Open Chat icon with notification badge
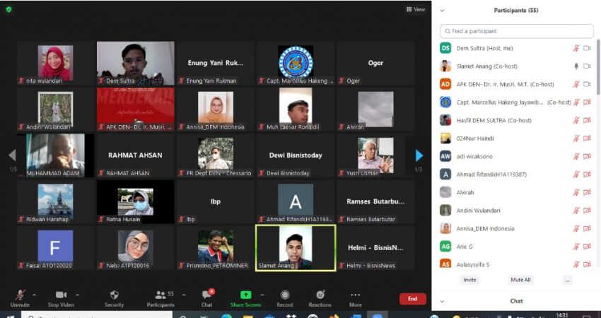Screen dimensions: 601x318 click(x=207, y=294)
